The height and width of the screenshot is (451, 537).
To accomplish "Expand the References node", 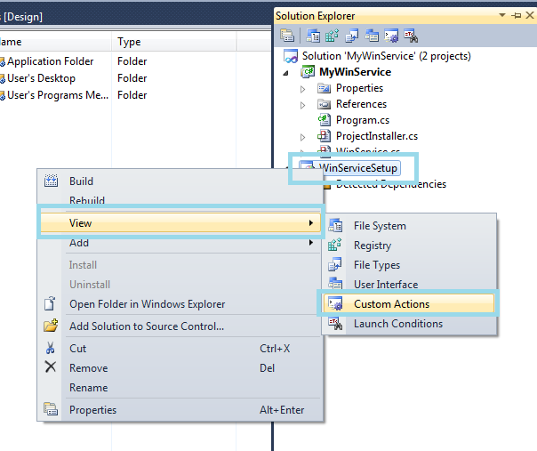I will pyautogui.click(x=303, y=104).
